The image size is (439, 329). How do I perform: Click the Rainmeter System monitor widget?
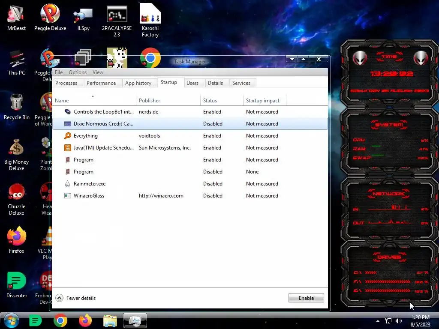[389, 142]
